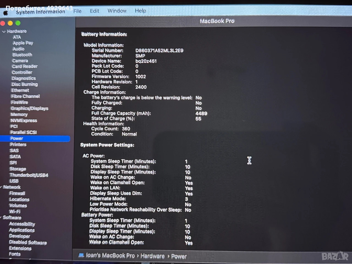Viewport: 352px width, 264px height.
Task: Select Accessibility under Software
Action: [x=22, y=224]
